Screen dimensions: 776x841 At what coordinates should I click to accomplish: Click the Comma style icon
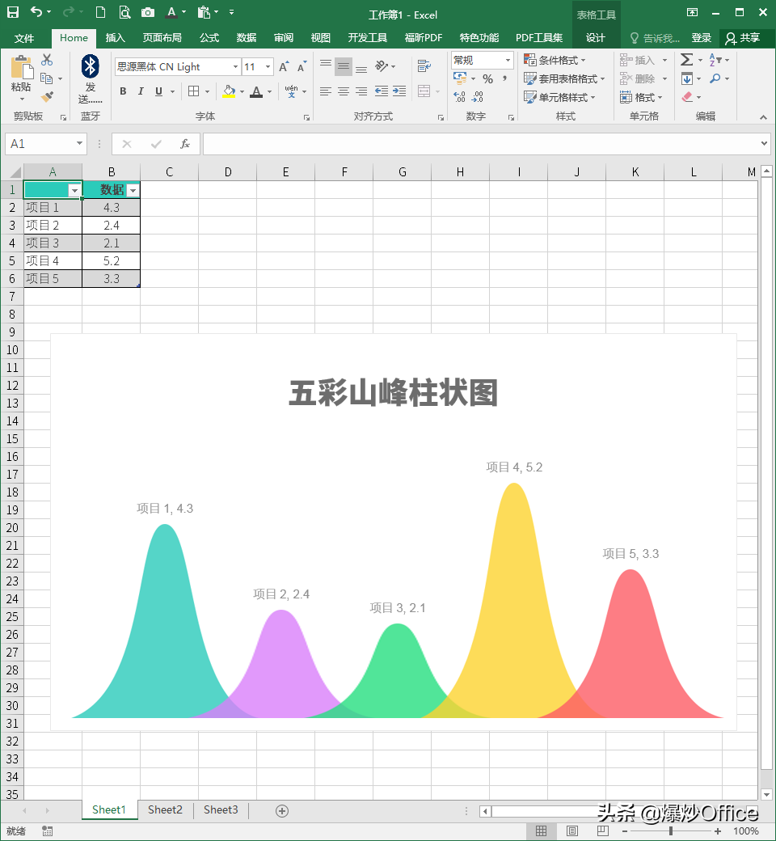504,79
